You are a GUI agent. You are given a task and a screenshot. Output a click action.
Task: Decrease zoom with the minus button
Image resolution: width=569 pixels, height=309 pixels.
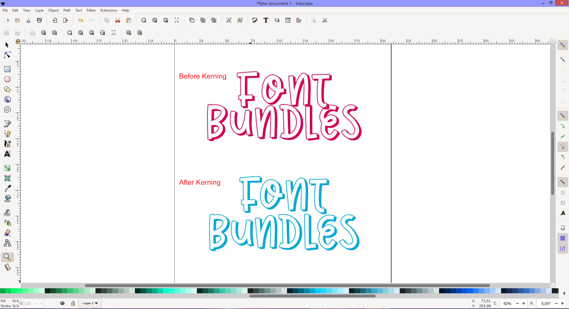[517, 303]
